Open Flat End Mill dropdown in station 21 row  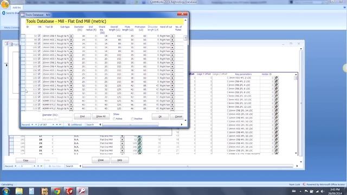click(122, 151)
